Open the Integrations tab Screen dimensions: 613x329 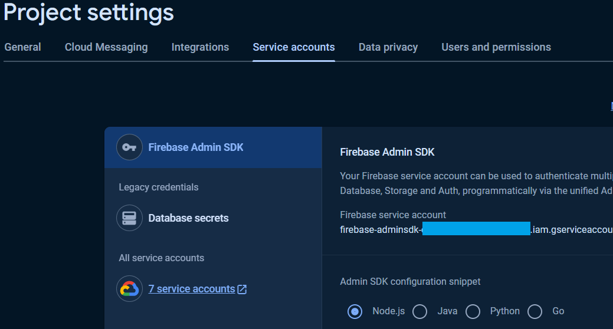coord(200,47)
